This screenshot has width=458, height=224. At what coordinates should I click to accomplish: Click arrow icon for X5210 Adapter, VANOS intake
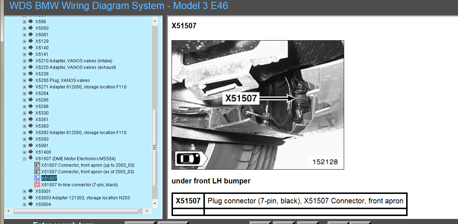(31, 61)
